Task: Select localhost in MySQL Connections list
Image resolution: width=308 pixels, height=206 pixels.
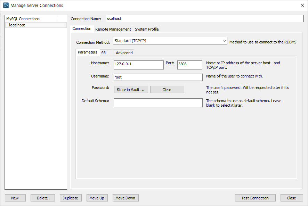Action: click(x=36, y=25)
